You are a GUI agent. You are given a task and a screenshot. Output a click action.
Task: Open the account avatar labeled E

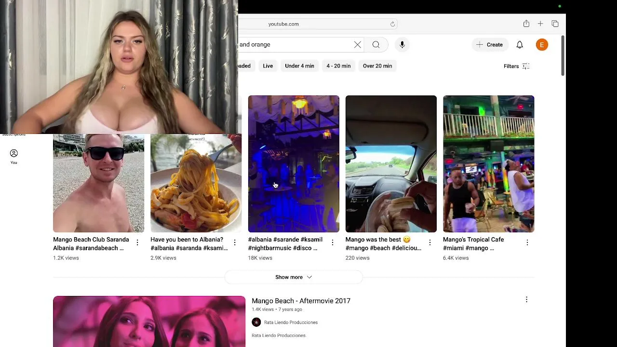tap(542, 45)
